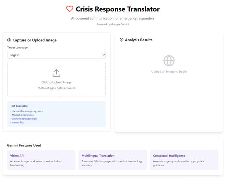Screen dimensions: 228x186
Task: Open the Target Language dropdown showing English
Action: point(56,55)
